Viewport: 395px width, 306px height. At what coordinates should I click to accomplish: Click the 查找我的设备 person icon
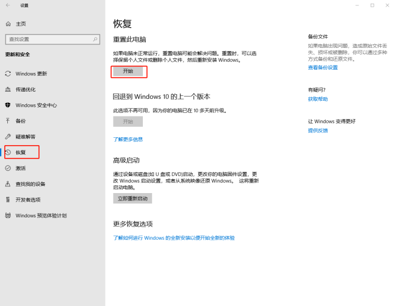[8, 184]
